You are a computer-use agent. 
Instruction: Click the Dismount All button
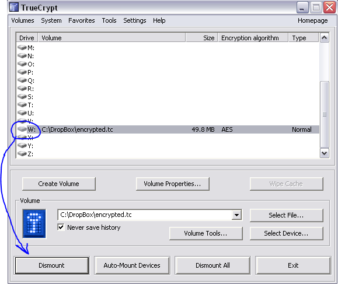(x=212, y=265)
